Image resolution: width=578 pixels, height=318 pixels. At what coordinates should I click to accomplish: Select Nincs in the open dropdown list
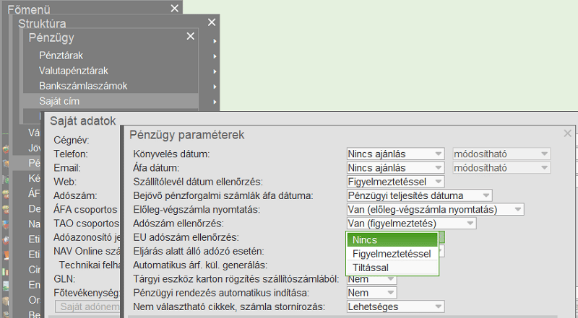tap(392, 239)
